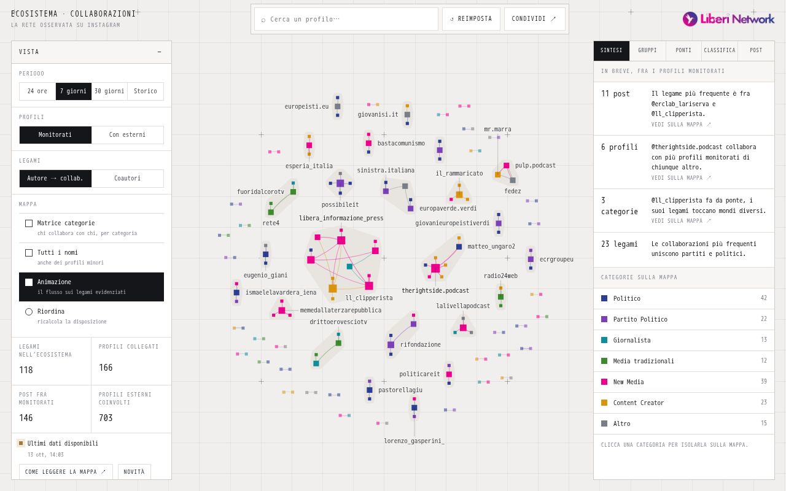The image size is (786, 491).
Task: Select the ll_clipperista node square
Action: tap(369, 286)
